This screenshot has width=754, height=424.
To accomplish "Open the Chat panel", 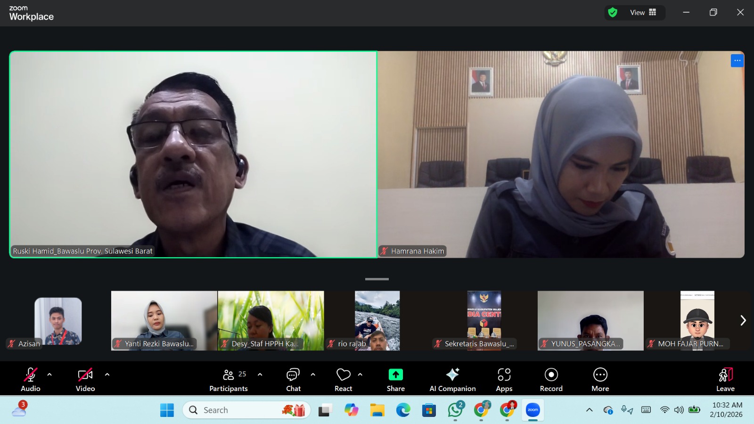I will click(293, 379).
